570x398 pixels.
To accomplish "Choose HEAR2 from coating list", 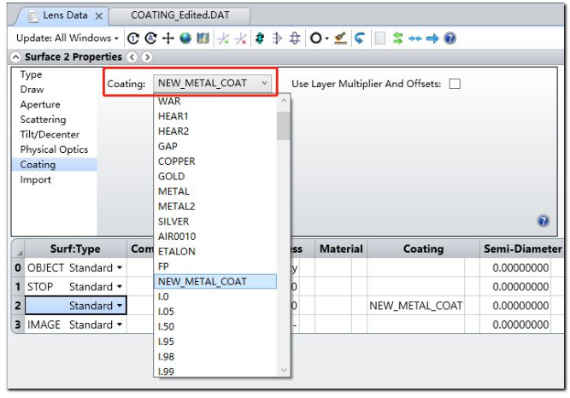I will pyautogui.click(x=215, y=132).
